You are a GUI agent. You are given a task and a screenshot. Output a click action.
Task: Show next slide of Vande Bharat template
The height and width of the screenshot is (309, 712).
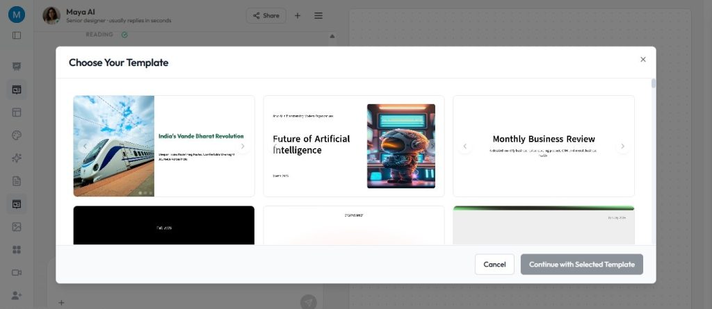pyautogui.click(x=243, y=146)
